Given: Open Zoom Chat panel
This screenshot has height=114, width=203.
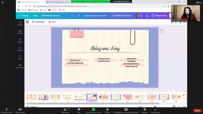Looking at the screenshot, I should [x=79, y=111].
